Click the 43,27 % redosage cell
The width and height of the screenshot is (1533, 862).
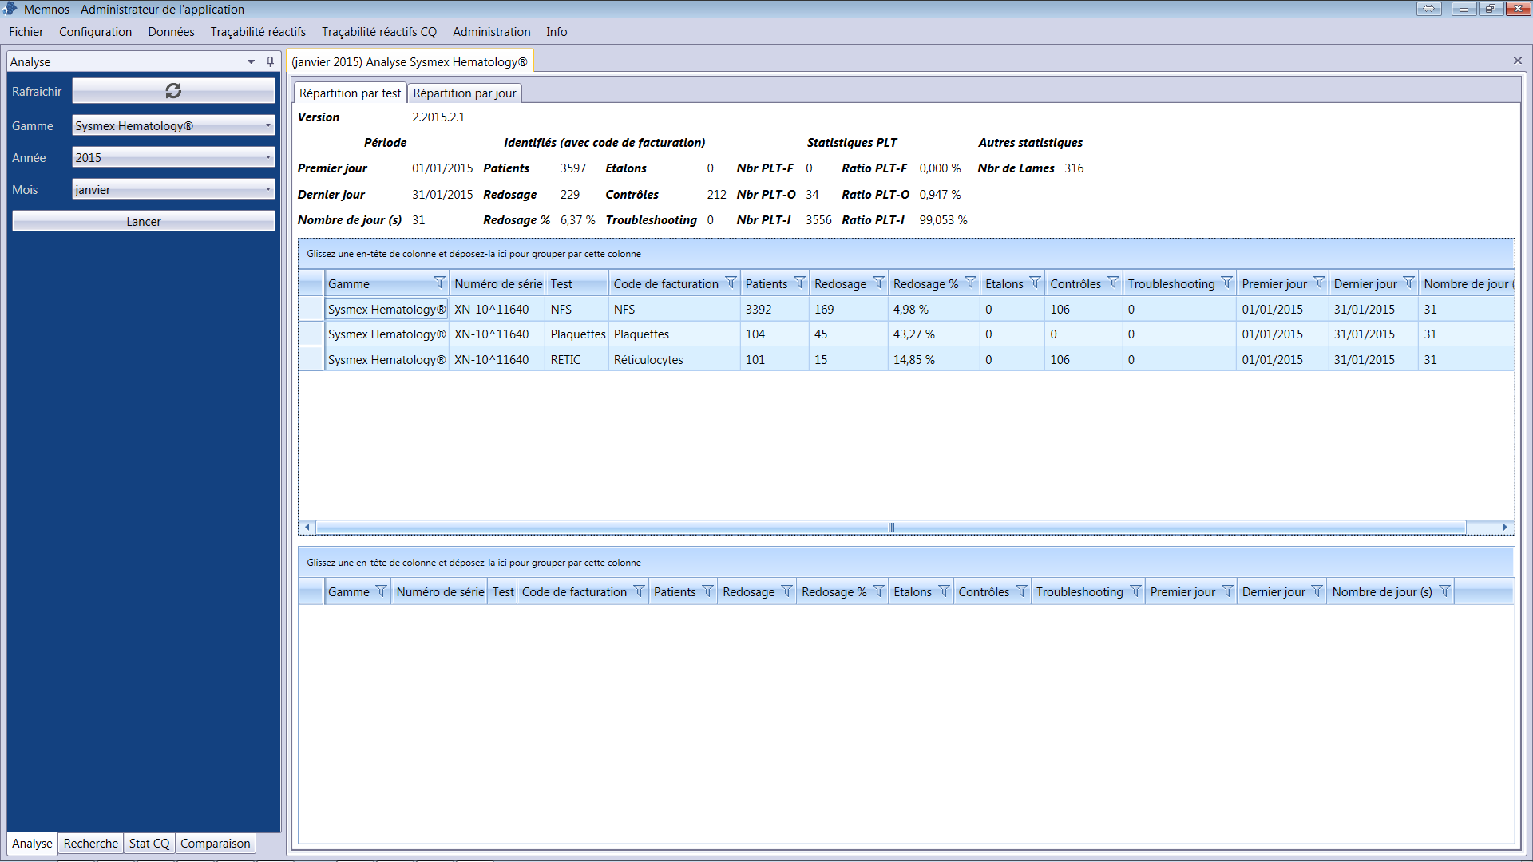(x=933, y=334)
